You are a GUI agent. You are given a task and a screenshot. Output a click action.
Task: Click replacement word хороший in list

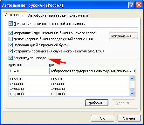(58, 94)
